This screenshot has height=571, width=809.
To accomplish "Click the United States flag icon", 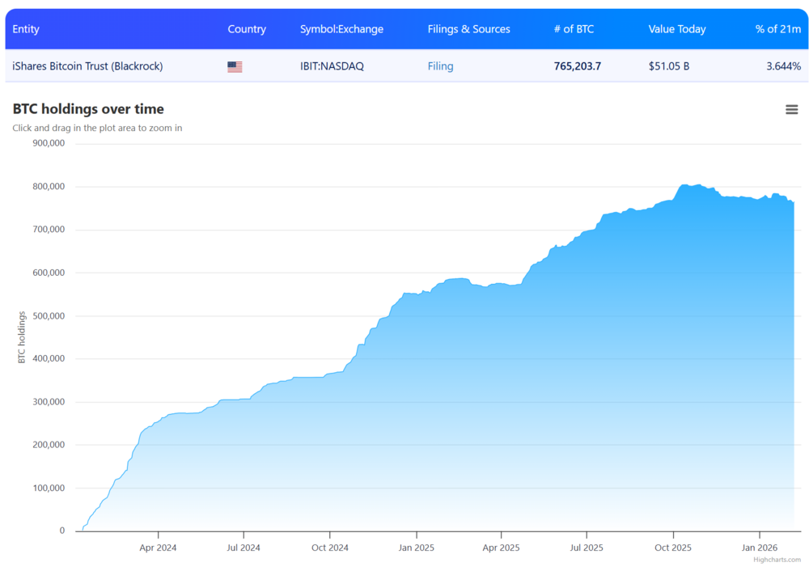I will click(x=235, y=66).
